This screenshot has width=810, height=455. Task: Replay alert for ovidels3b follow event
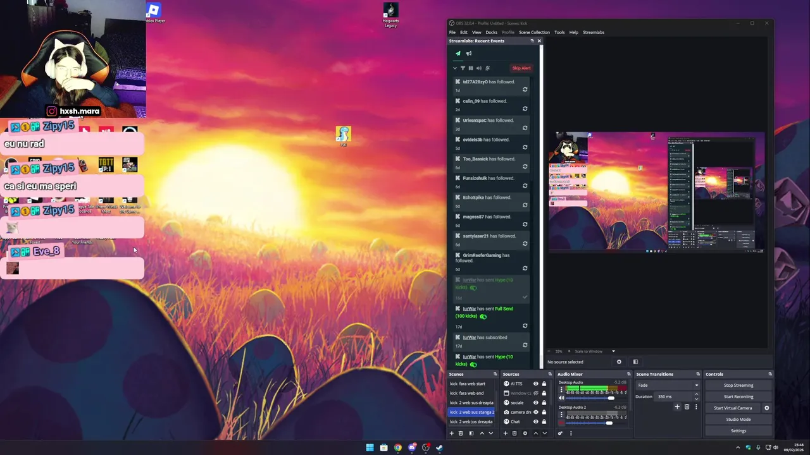(x=525, y=147)
